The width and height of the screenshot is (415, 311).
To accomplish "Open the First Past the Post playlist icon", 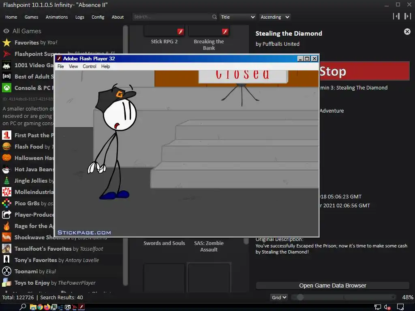I will pyautogui.click(x=6, y=135).
